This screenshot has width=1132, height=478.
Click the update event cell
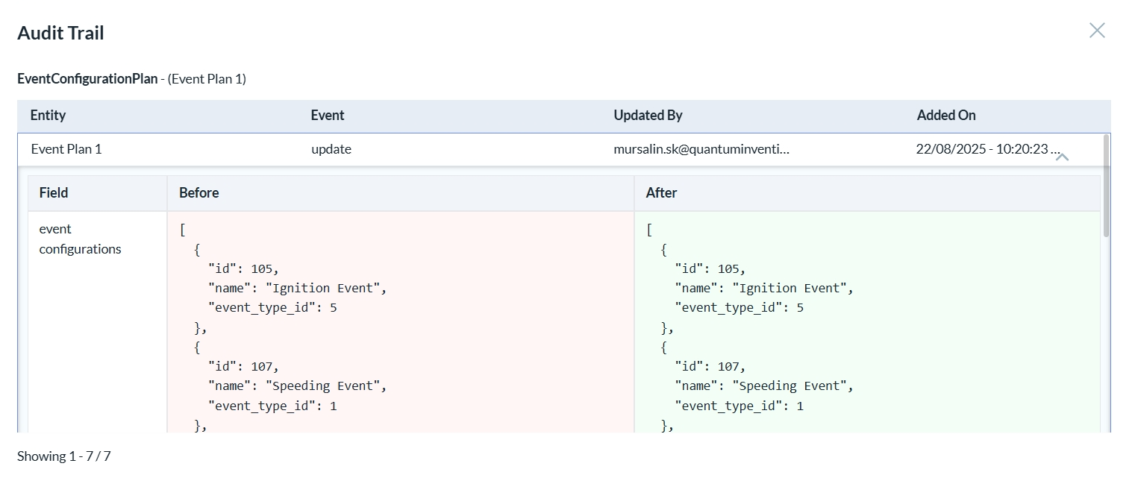pyautogui.click(x=331, y=149)
